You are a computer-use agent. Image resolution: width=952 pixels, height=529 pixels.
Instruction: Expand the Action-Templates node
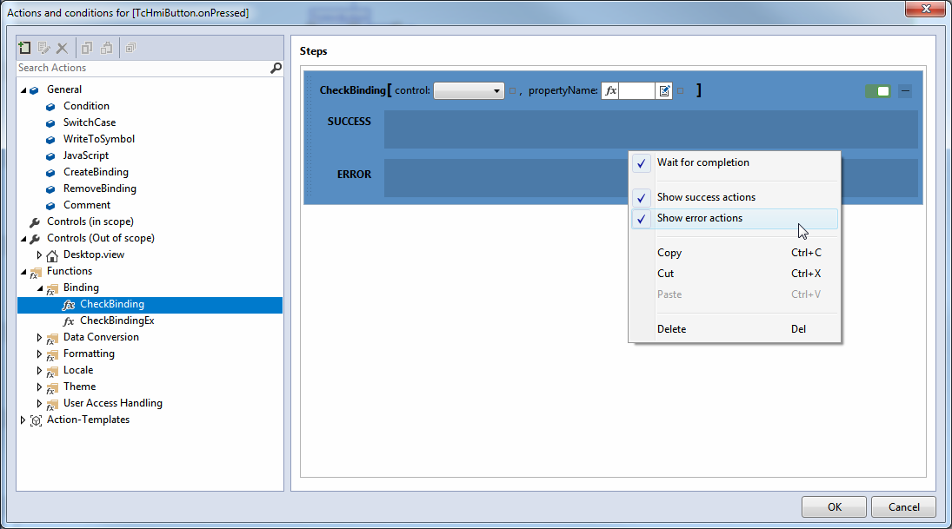23,420
